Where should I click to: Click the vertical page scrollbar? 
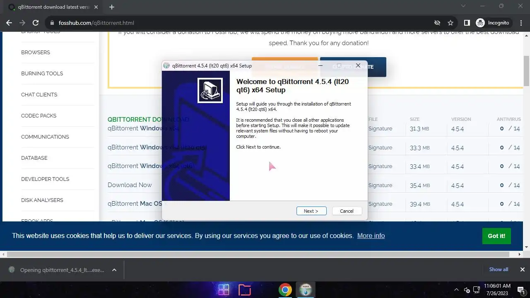(x=527, y=70)
